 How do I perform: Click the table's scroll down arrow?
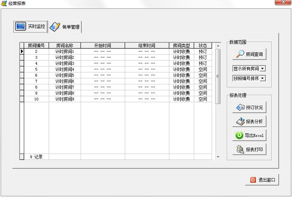[x=218, y=157]
